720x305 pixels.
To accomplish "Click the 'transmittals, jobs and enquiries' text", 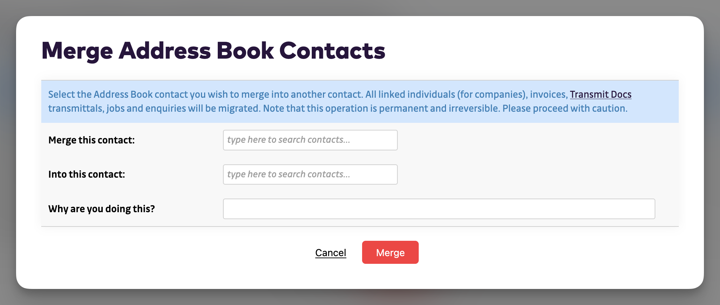I will (x=117, y=109).
